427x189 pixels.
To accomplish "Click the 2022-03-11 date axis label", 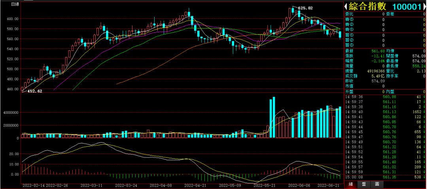I will pos(91,186).
